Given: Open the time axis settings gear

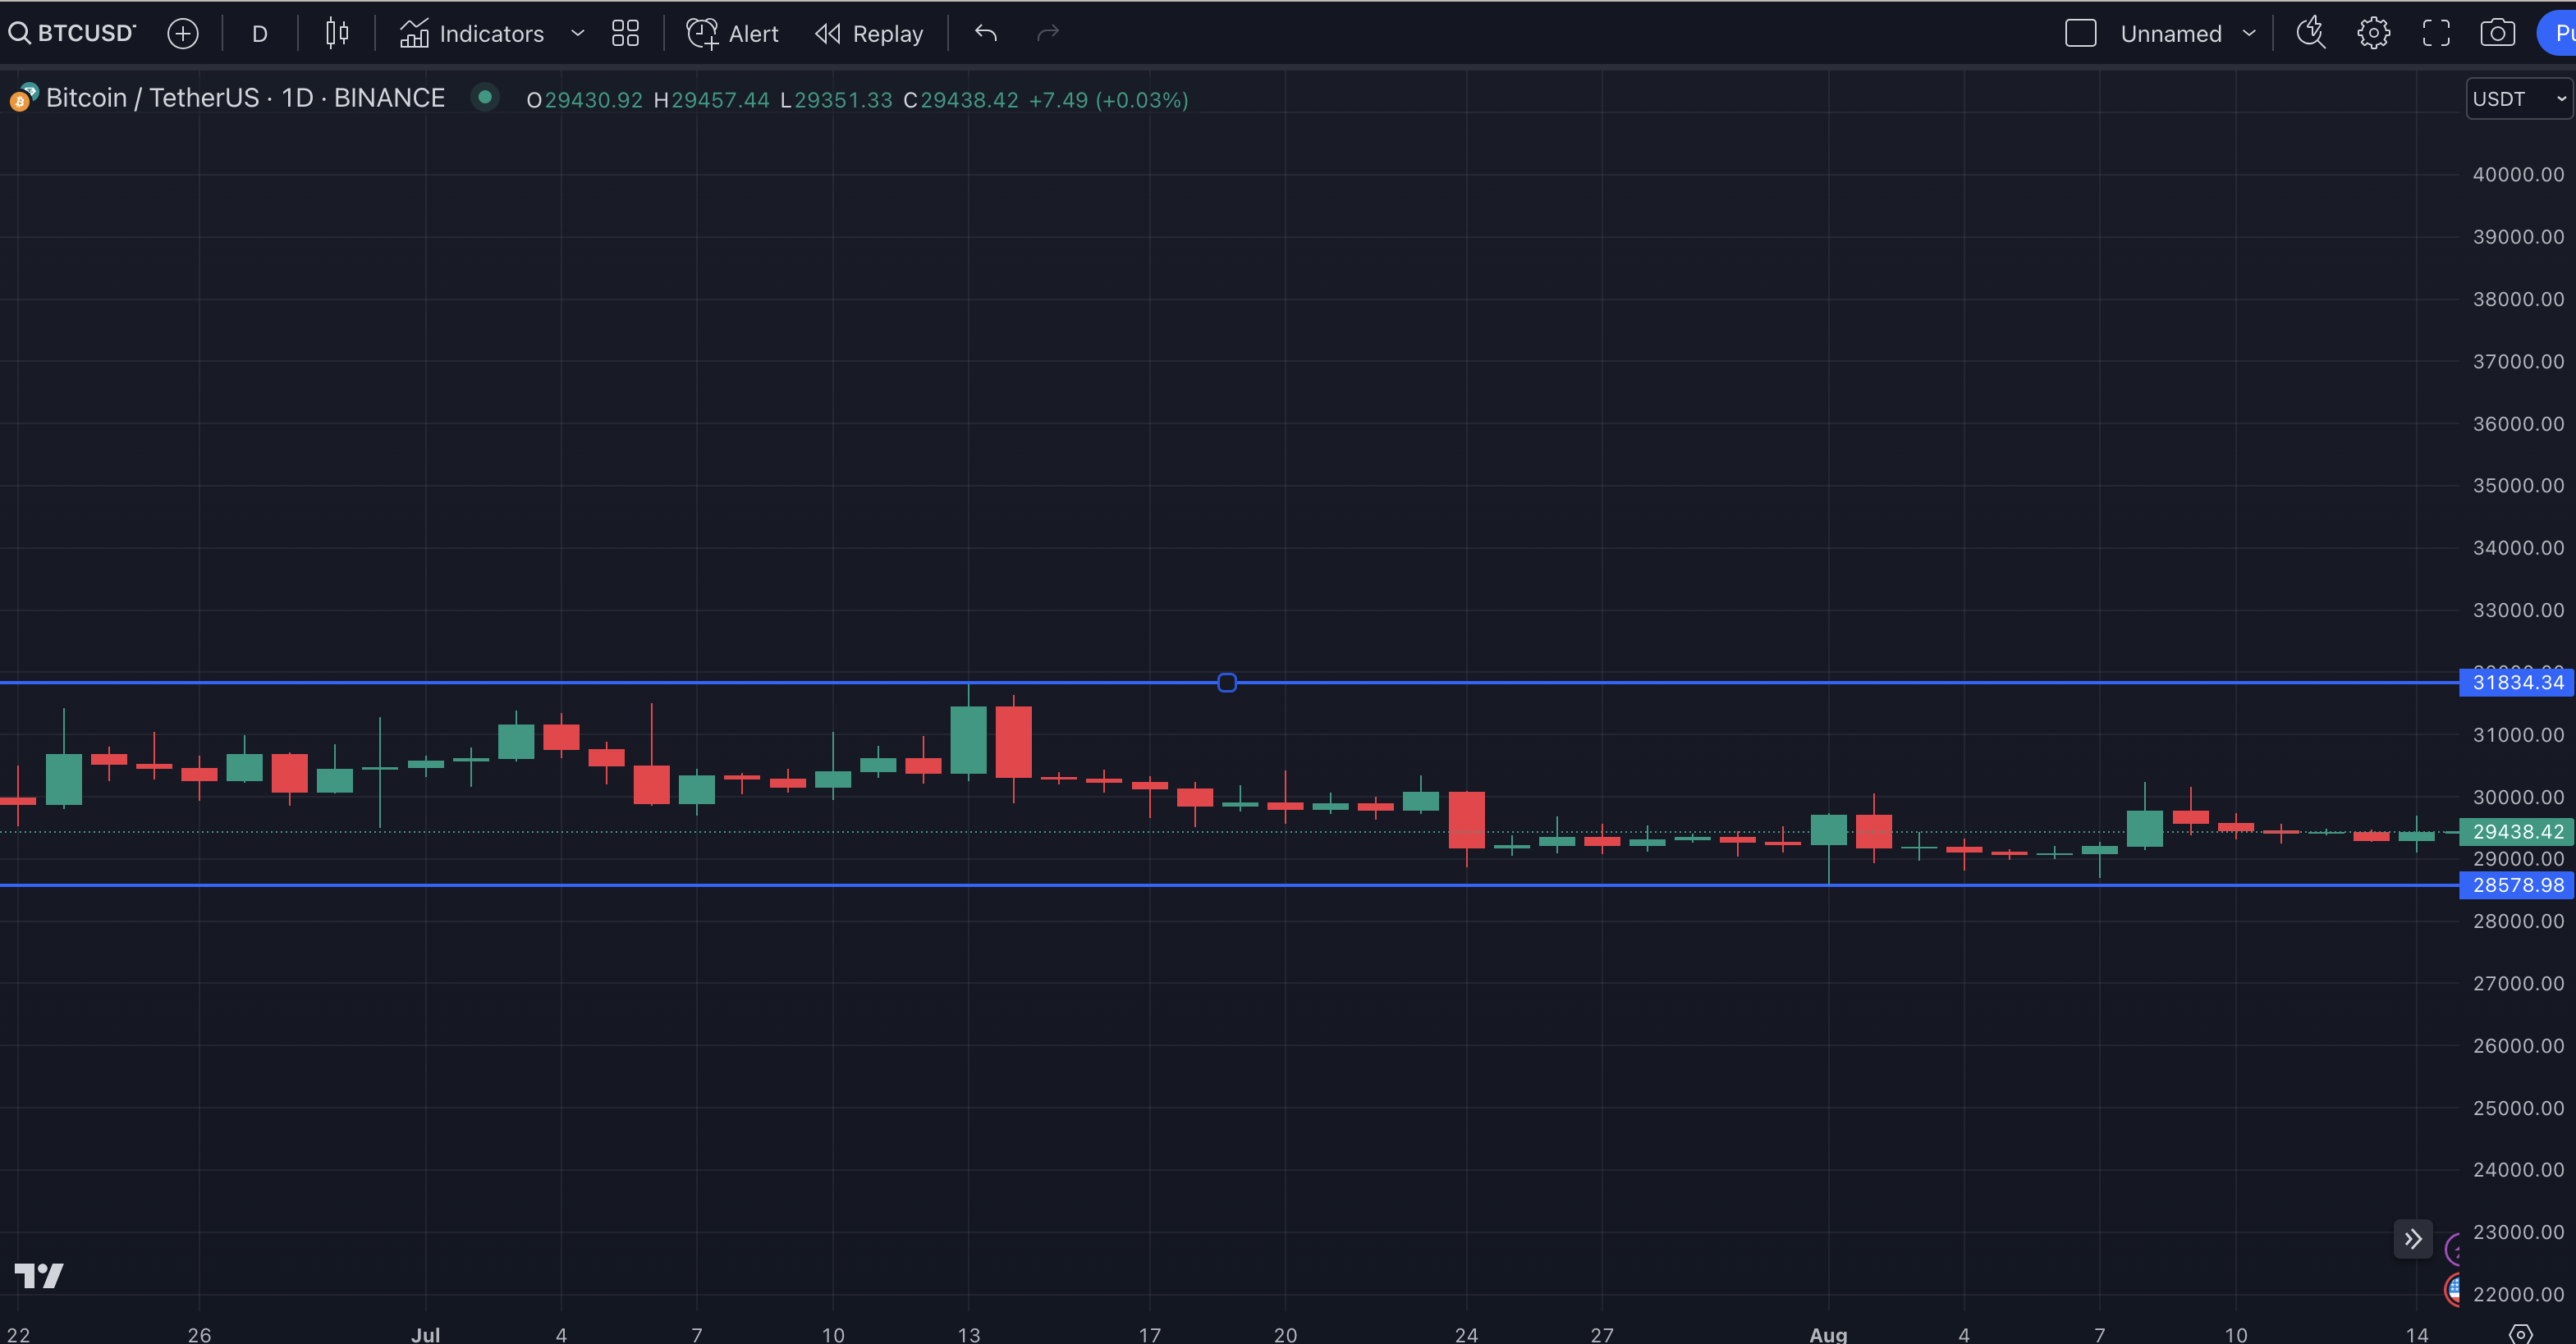Looking at the screenshot, I should (2521, 1333).
